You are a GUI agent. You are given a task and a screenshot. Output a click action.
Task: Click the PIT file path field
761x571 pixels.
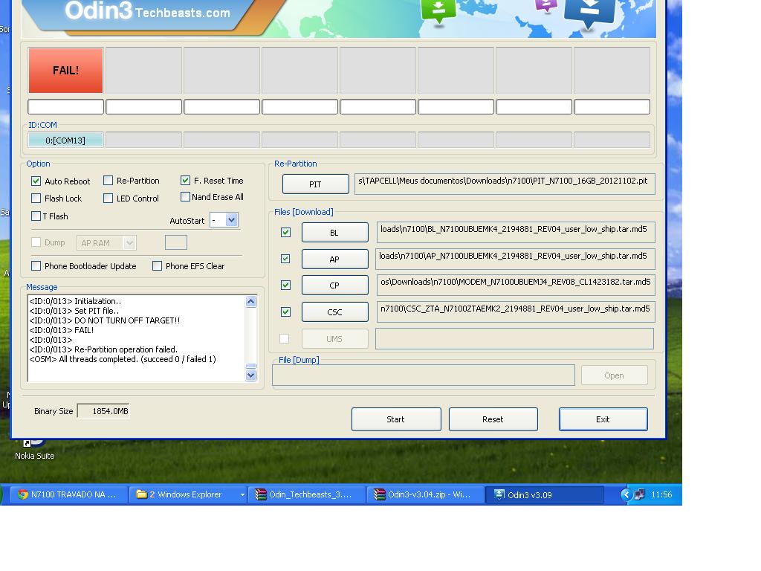(x=505, y=184)
